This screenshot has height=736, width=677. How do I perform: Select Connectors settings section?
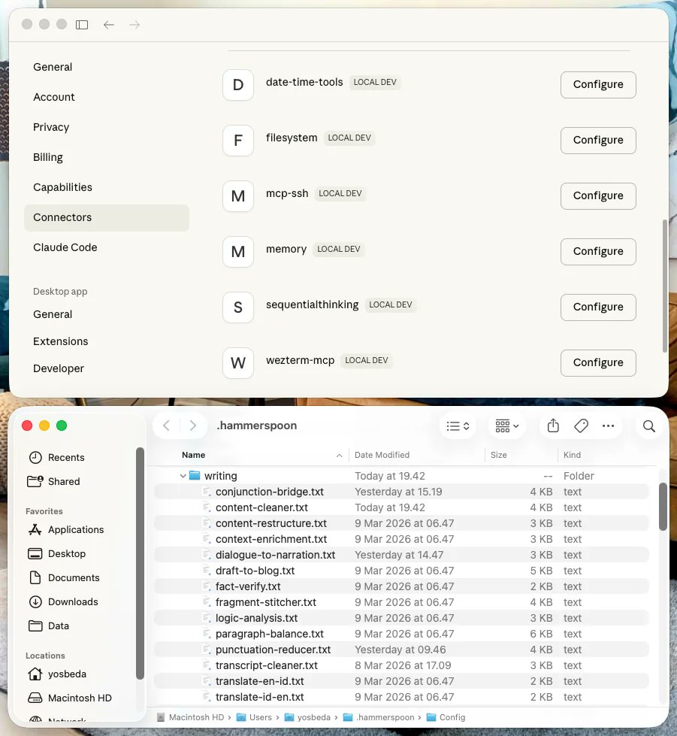[107, 218]
